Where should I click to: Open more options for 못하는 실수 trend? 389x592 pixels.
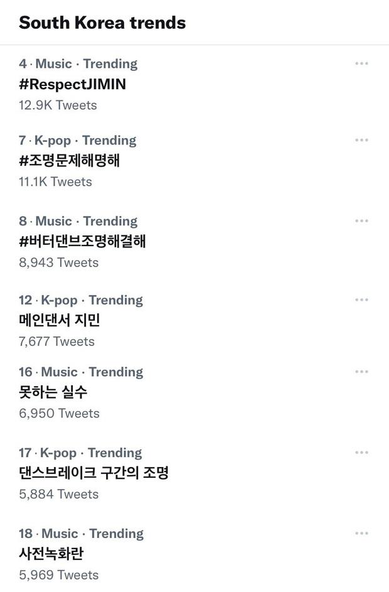click(x=361, y=372)
